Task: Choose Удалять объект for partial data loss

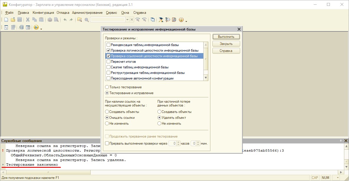Action: click(159, 118)
